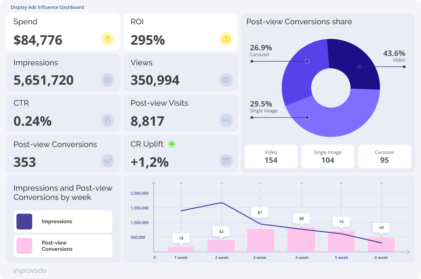The height and width of the screenshot is (279, 421).
Task: Click the checkmark icon on Post-view Conversions card
Action: click(108, 161)
